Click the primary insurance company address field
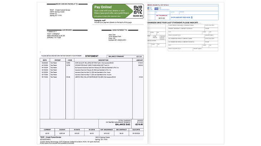261x146 pixels. click(x=186, y=29)
